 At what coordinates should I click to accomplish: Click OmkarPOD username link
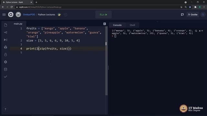point(29,15)
